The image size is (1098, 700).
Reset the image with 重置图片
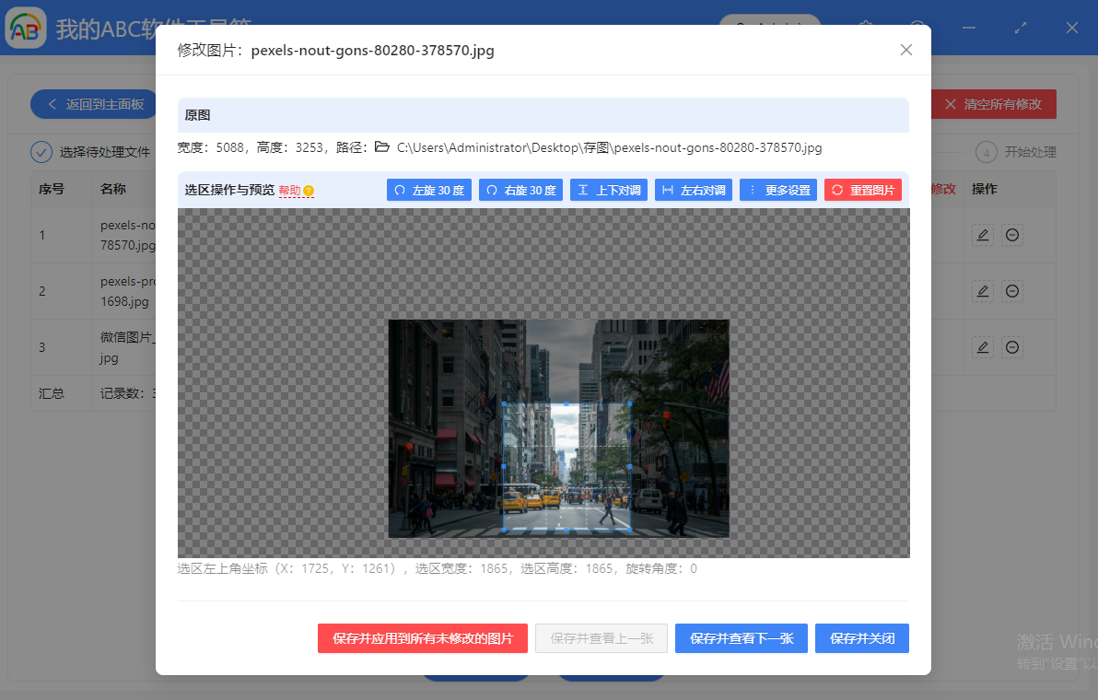(863, 190)
